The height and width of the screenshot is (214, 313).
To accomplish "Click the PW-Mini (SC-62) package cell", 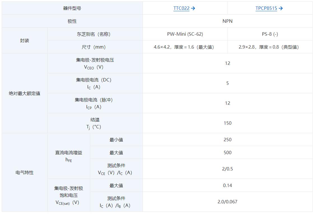I will 185,34.
